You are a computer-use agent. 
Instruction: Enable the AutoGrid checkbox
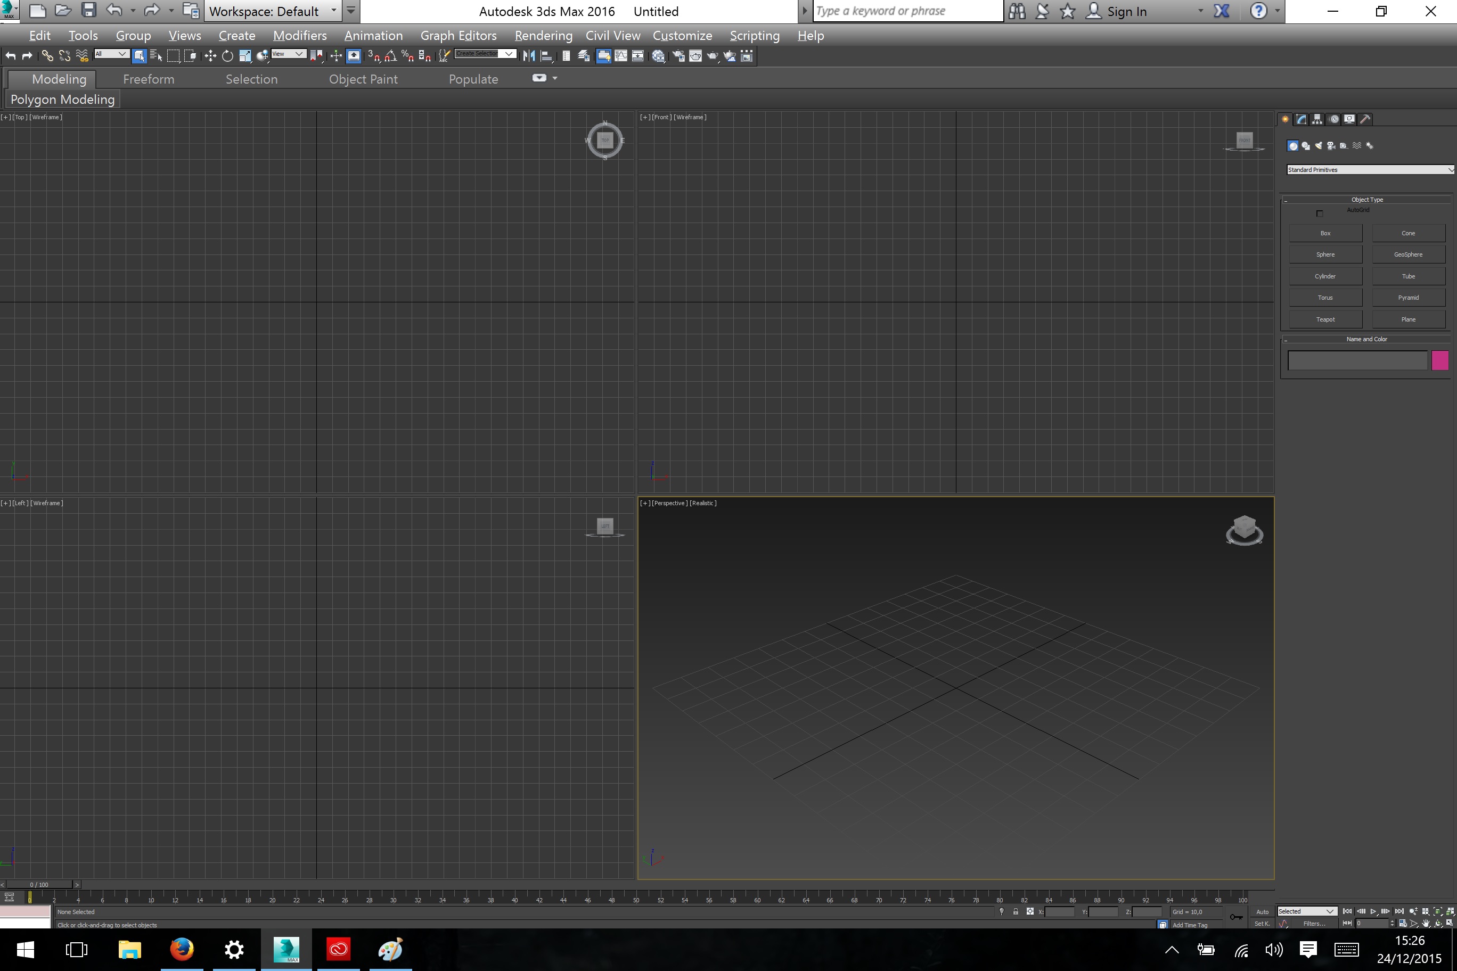tap(1319, 213)
